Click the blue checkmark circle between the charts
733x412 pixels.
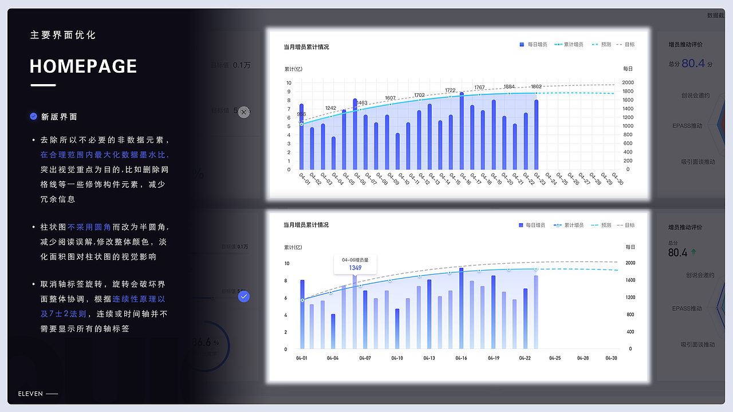[244, 296]
